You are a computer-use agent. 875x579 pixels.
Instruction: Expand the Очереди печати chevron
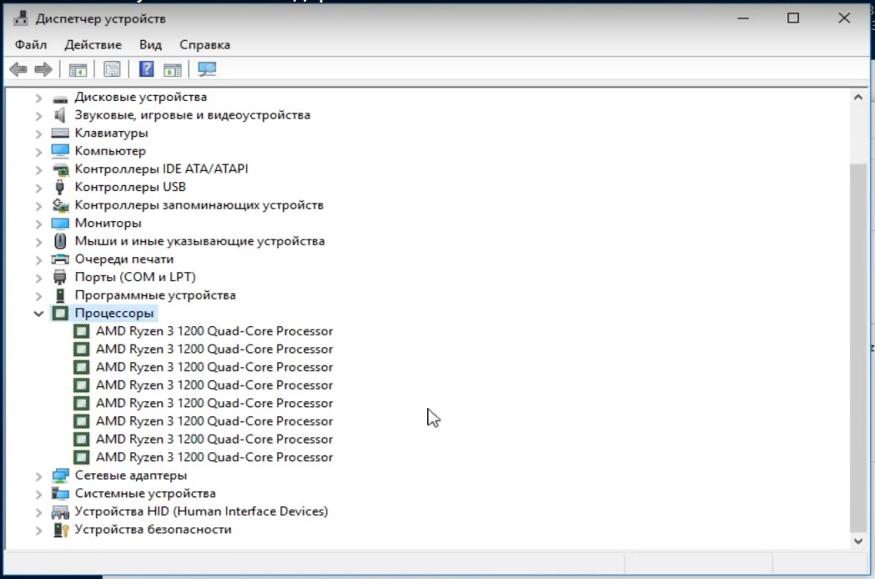tap(38, 260)
